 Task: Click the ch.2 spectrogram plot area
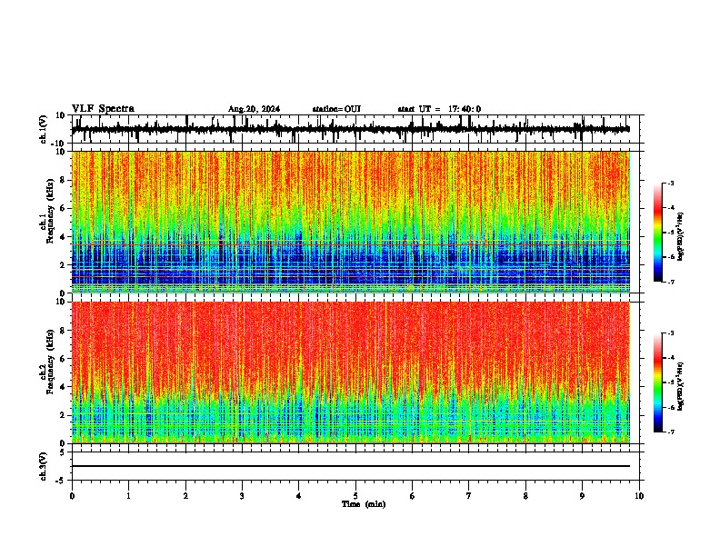pos(351,372)
